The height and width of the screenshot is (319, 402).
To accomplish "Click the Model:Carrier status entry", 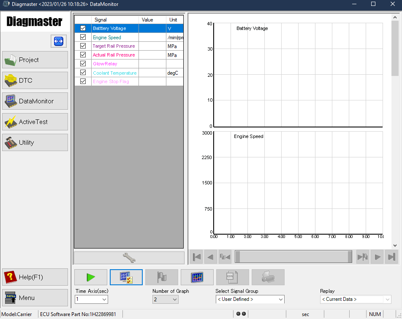I will (x=16, y=314).
